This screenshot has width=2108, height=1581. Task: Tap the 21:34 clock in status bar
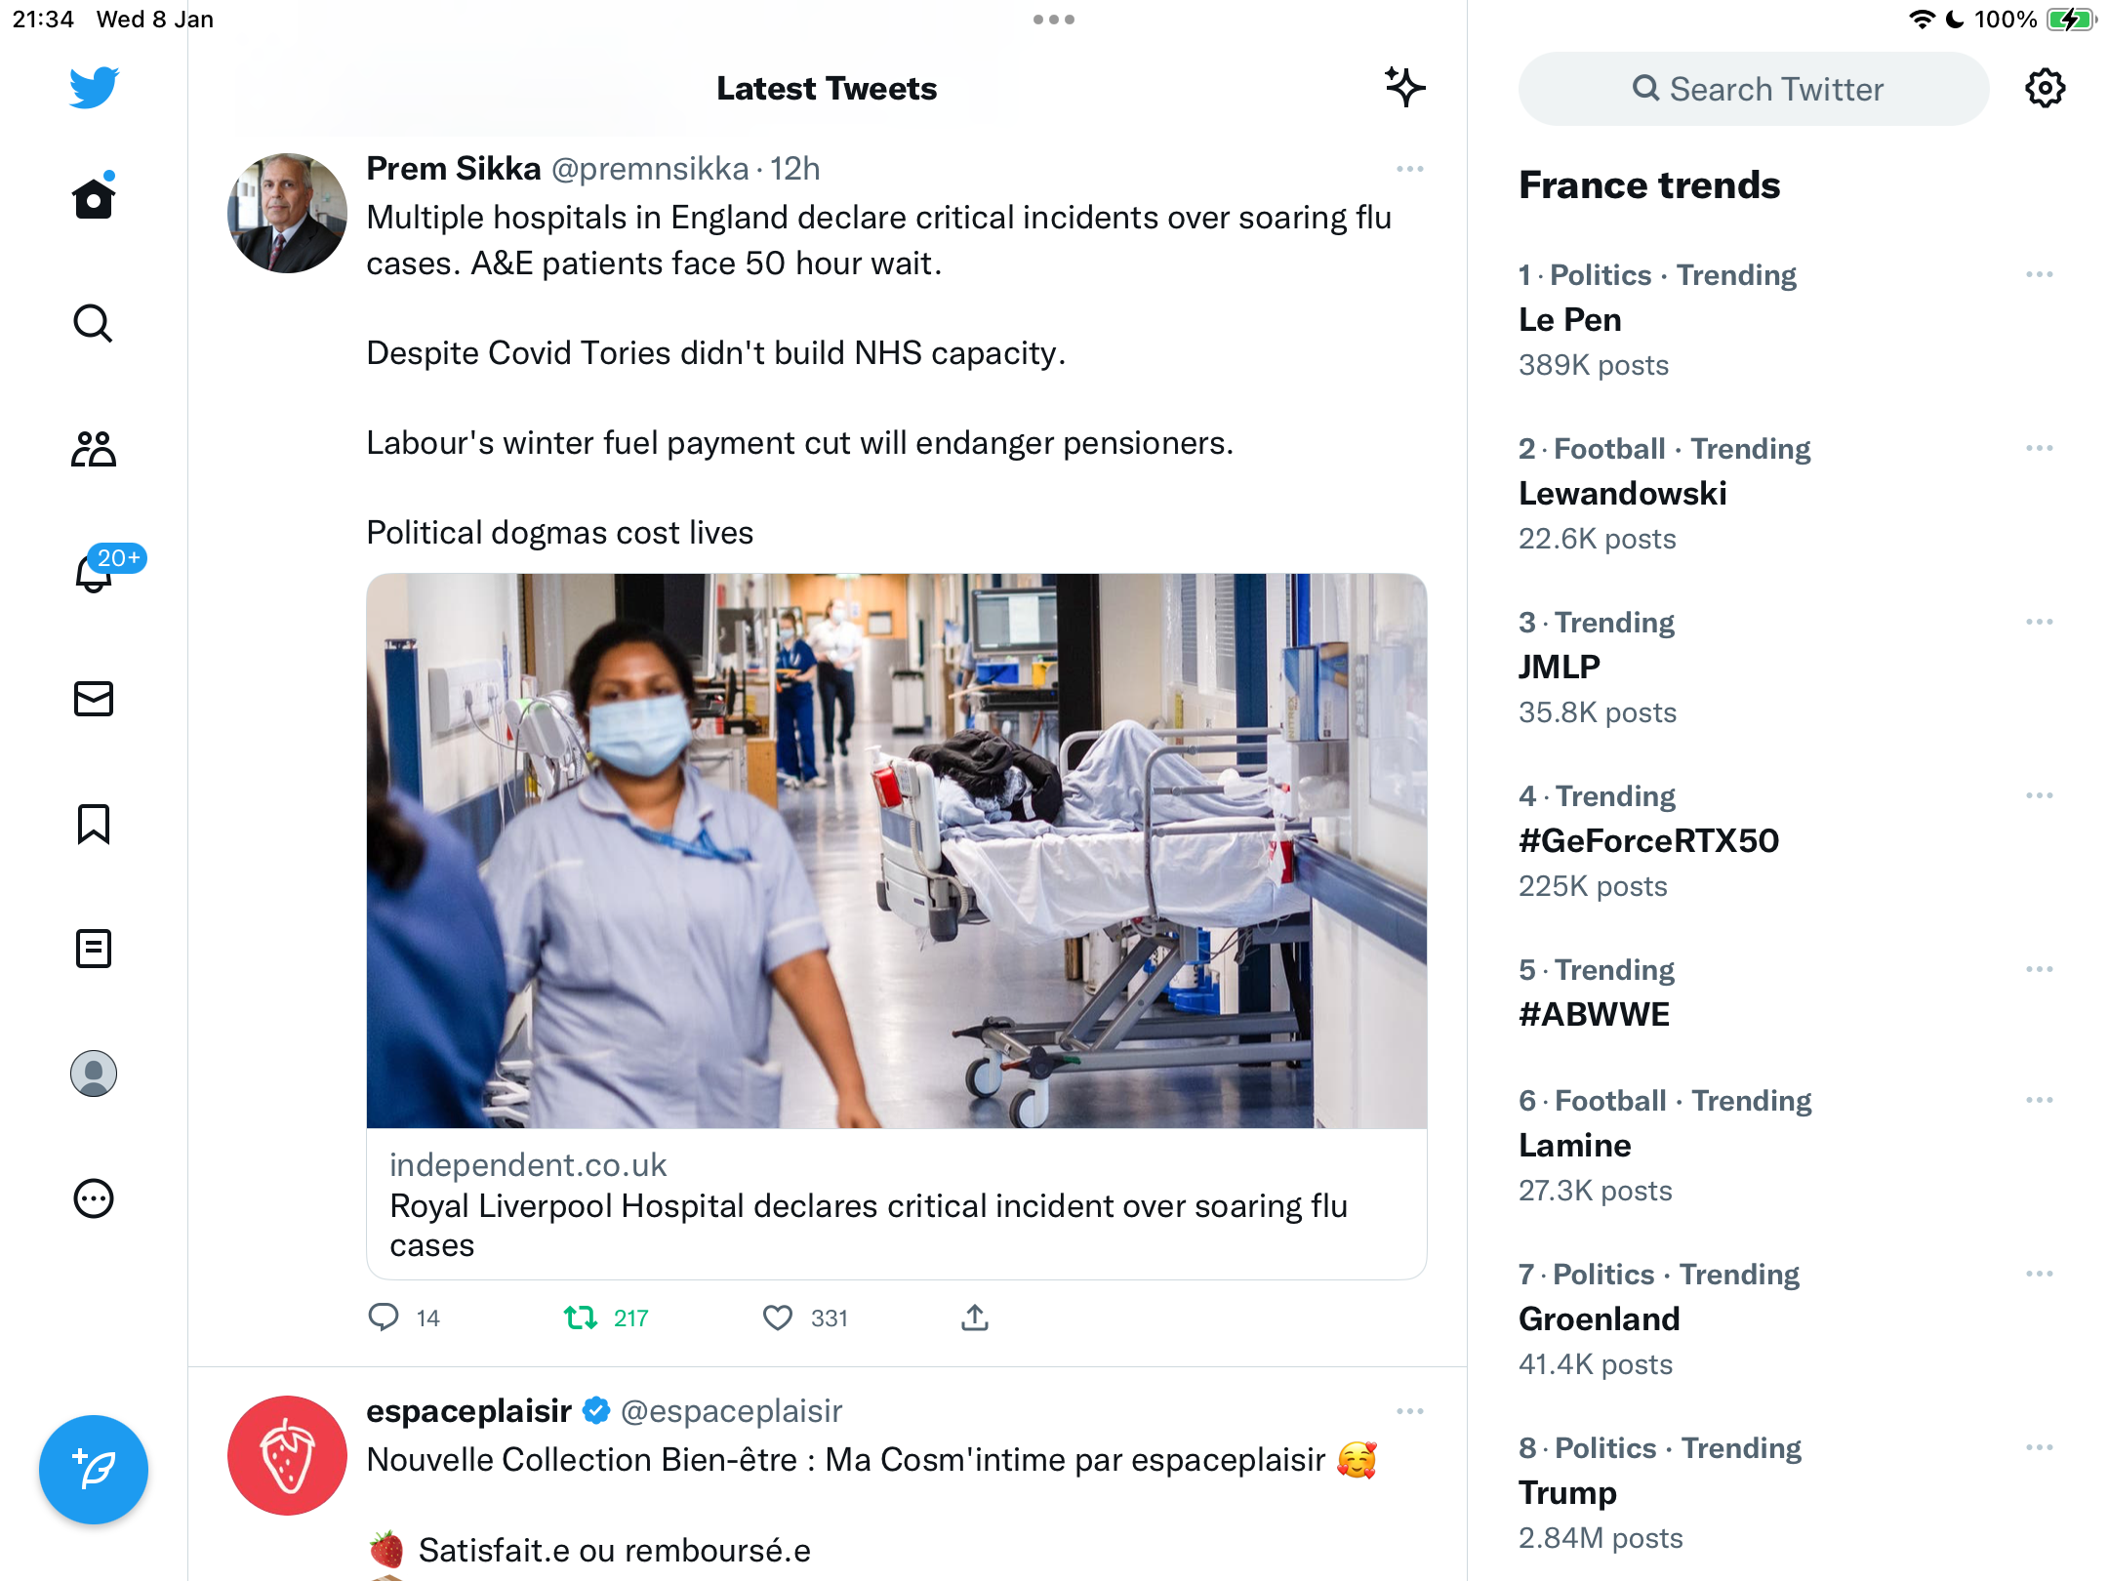(x=43, y=20)
